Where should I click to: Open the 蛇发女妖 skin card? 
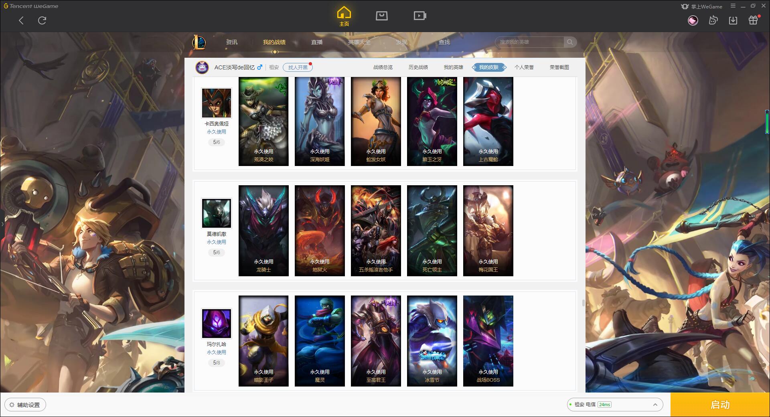pos(376,121)
